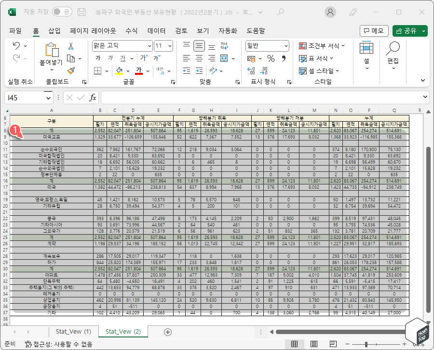Screen dimensions: 434x350
Task: Toggle Underline formatting
Action: tap(122, 58)
